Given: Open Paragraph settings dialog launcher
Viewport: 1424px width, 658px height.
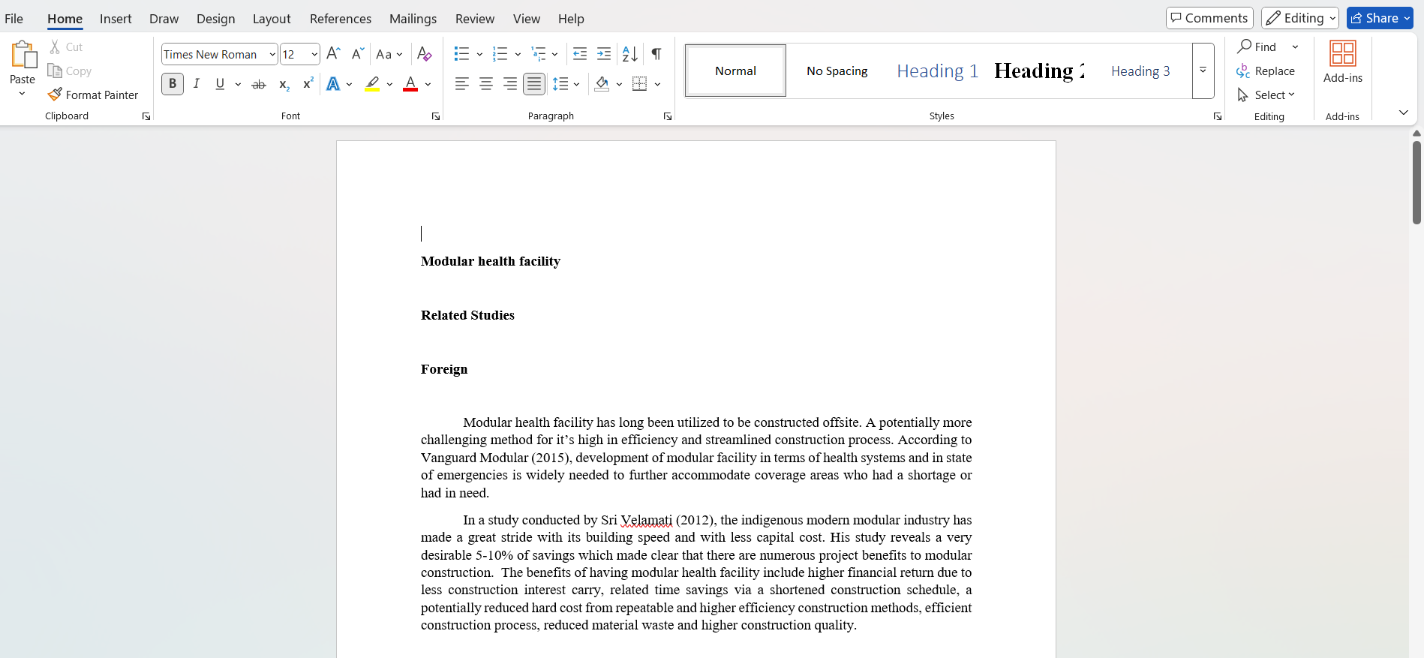Looking at the screenshot, I should (x=668, y=116).
